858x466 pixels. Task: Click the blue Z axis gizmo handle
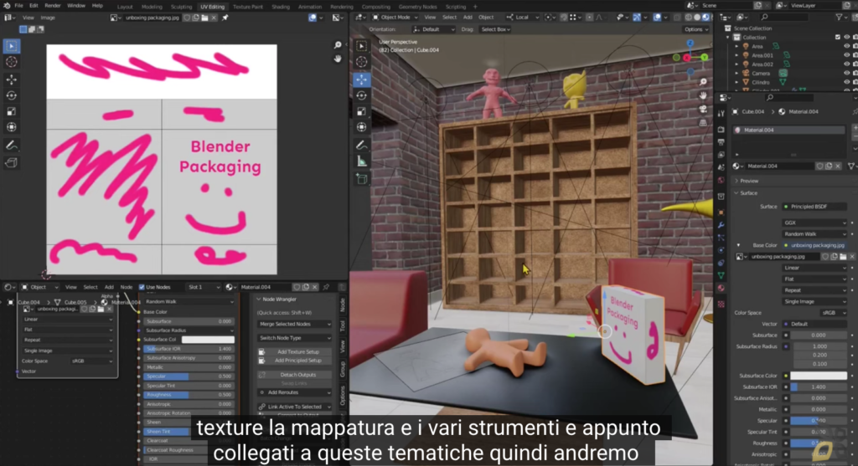[x=690, y=44]
